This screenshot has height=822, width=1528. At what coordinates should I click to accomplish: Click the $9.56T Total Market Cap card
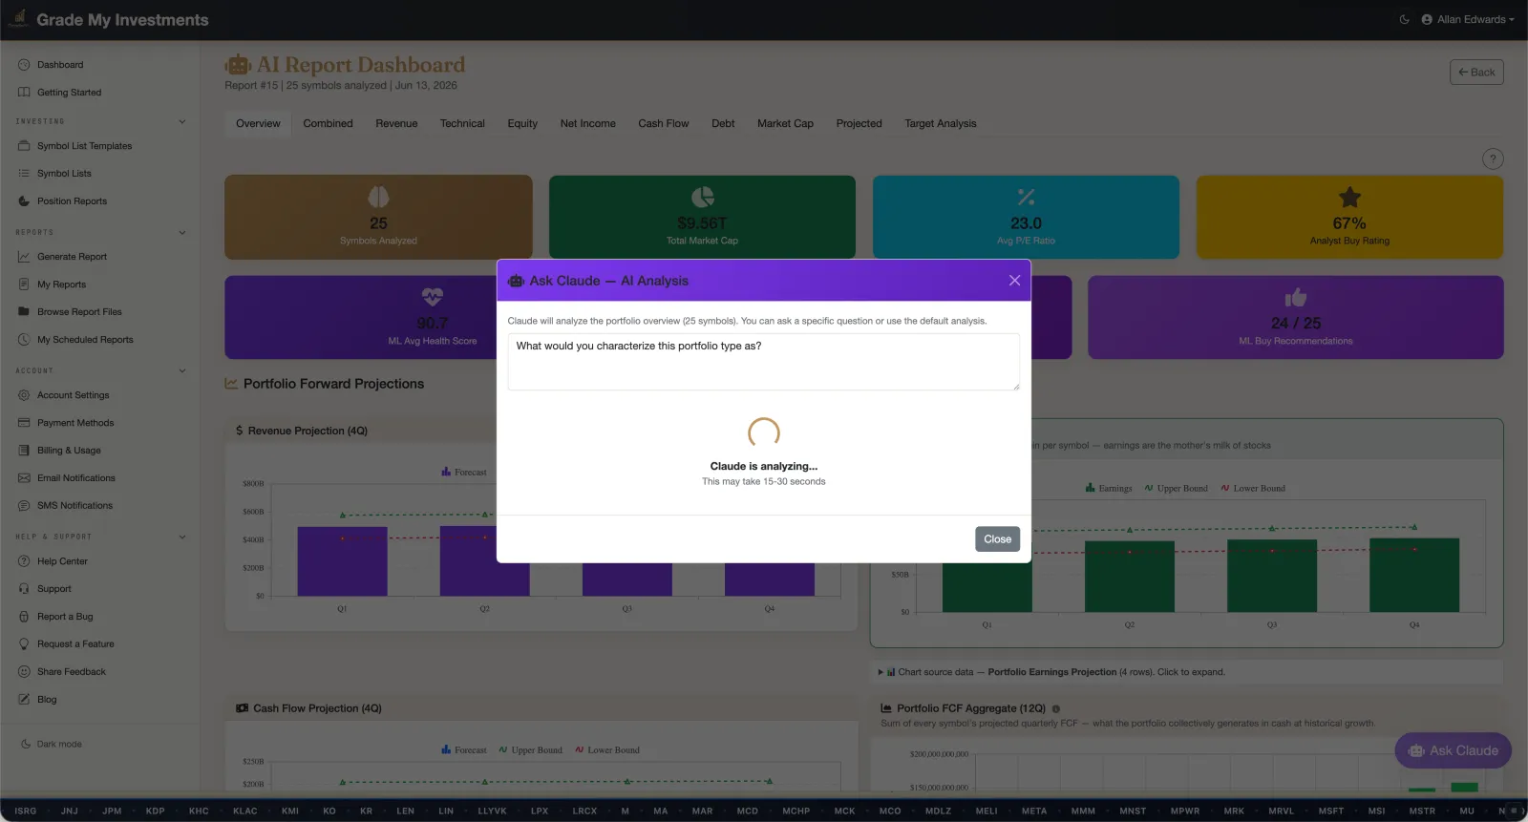click(702, 217)
